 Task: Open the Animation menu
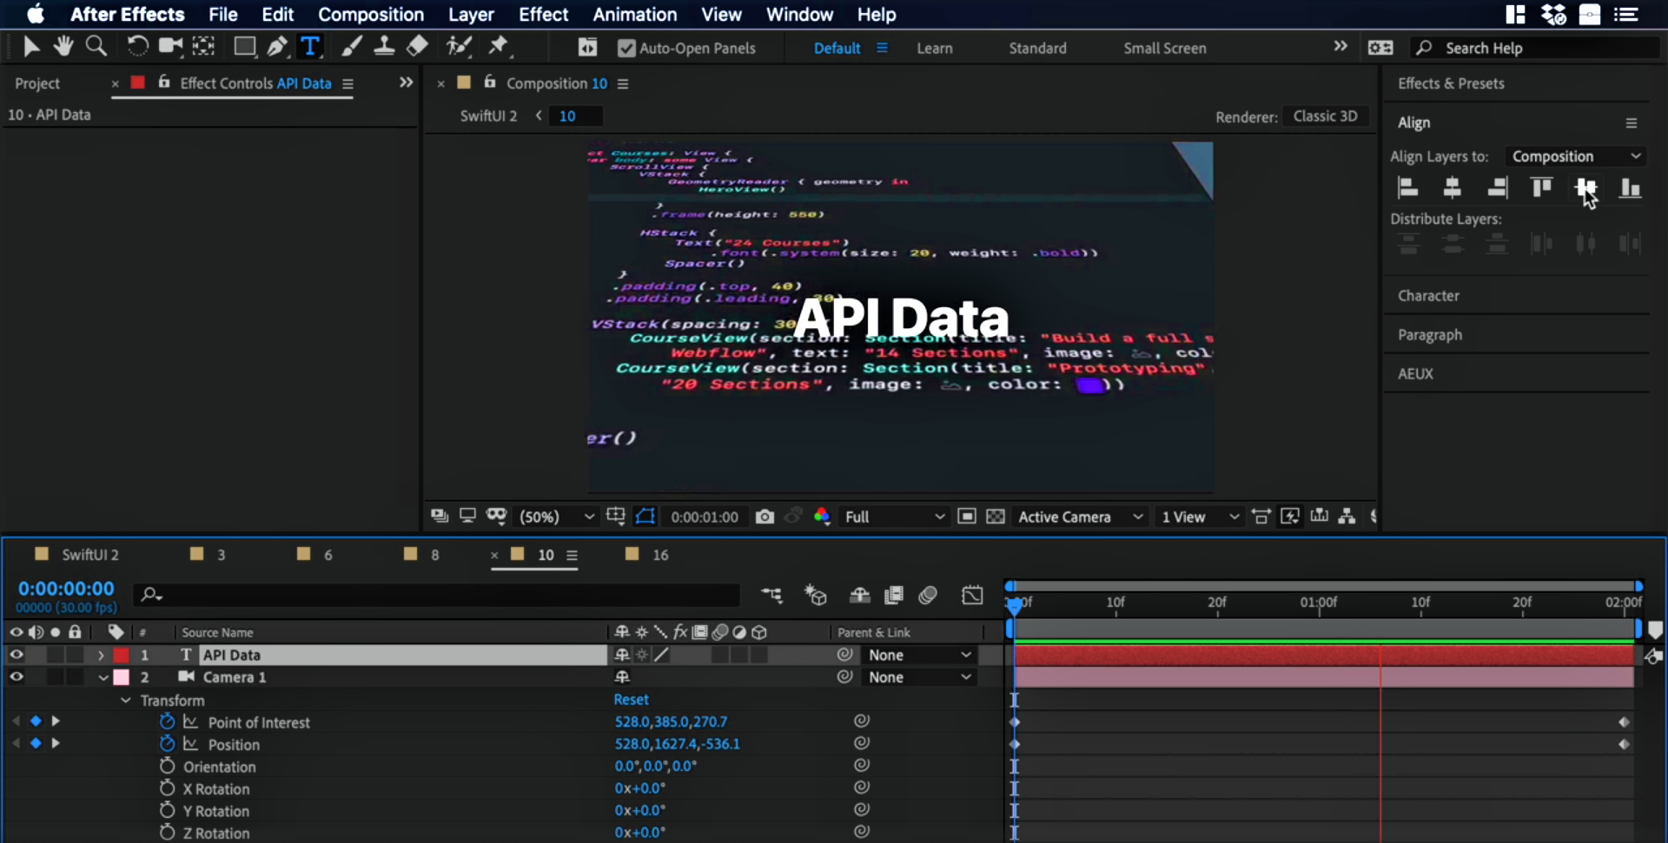634,15
